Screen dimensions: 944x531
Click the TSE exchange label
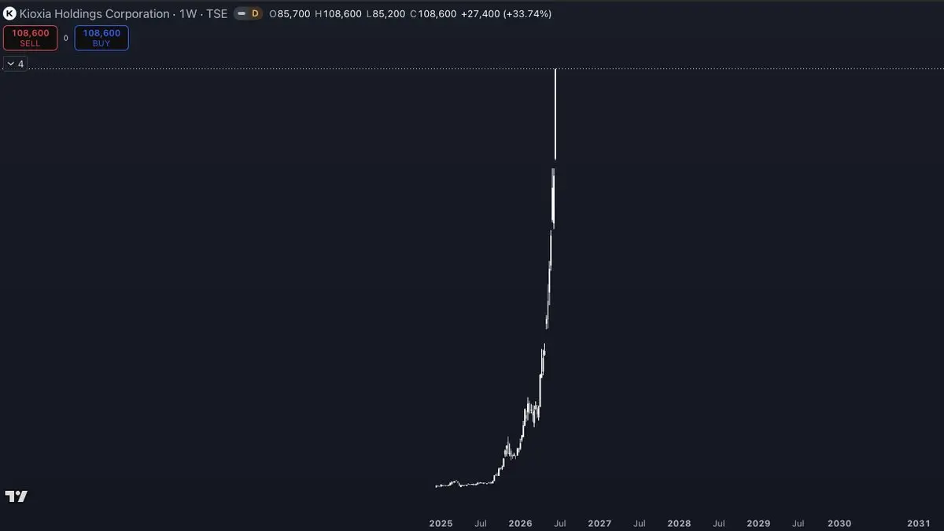(x=217, y=14)
